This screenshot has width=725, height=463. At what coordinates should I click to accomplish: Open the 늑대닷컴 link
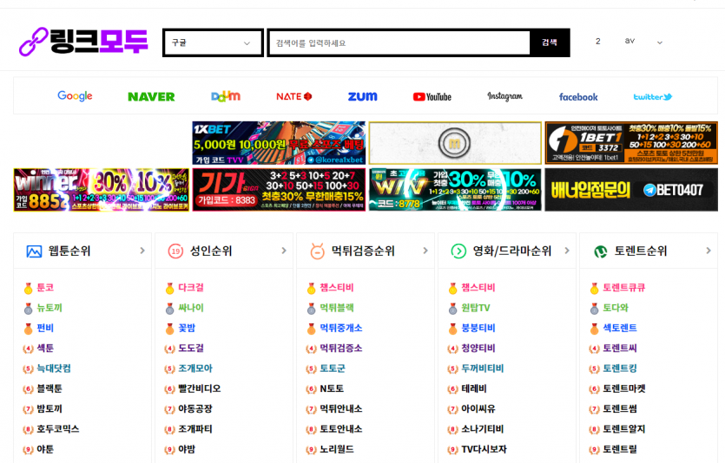coord(54,368)
